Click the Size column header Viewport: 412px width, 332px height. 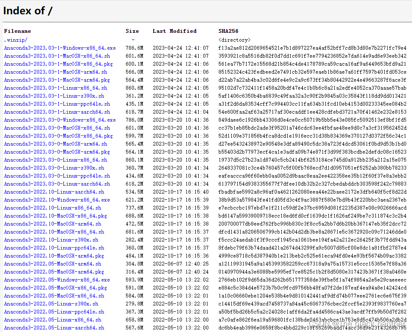click(x=132, y=31)
